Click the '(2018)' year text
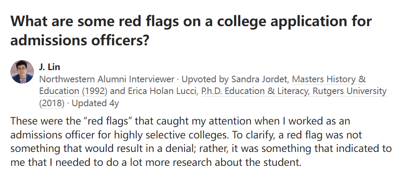The height and width of the screenshot is (175, 410). tap(51, 104)
